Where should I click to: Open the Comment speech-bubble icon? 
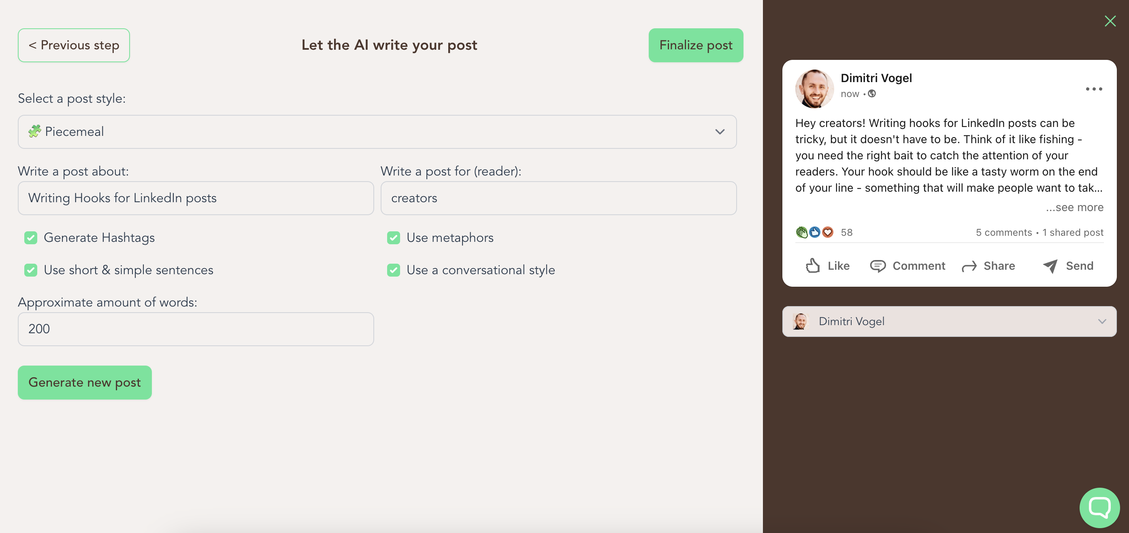click(x=878, y=266)
